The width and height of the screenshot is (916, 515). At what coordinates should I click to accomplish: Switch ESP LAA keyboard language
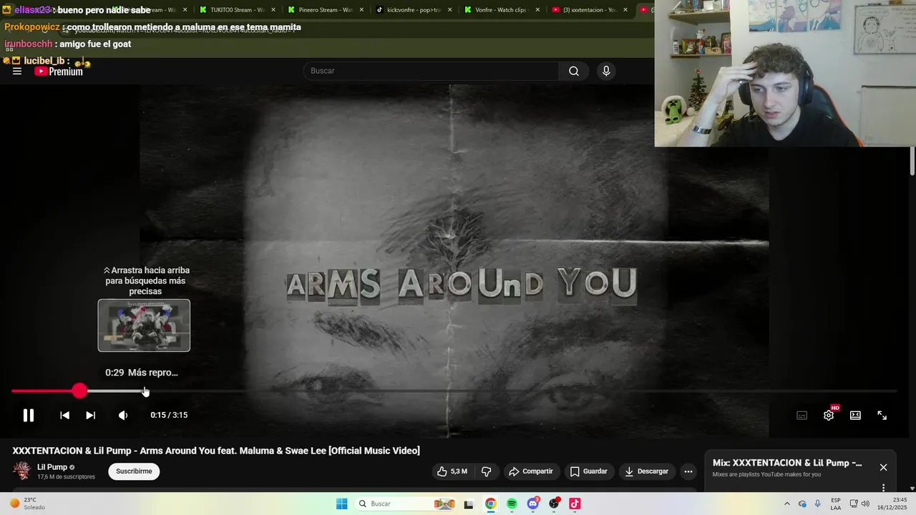[x=836, y=504]
